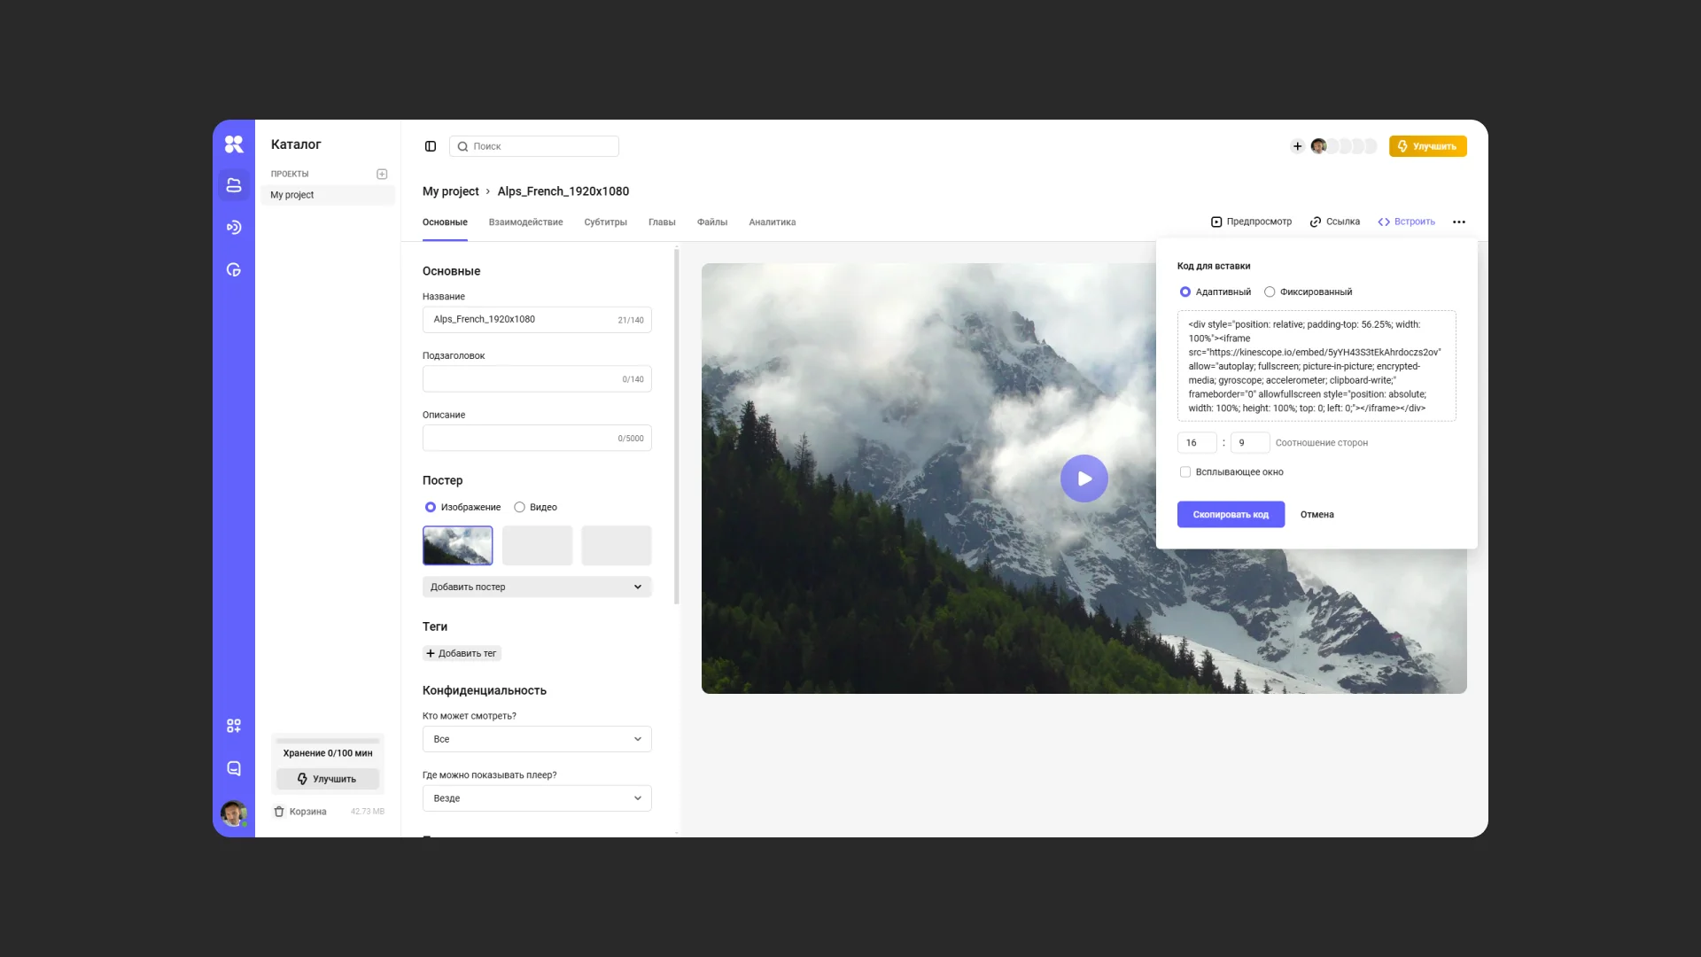Screen dimensions: 1701x957
Task: Open the analytics sidebar icon
Action: click(234, 270)
